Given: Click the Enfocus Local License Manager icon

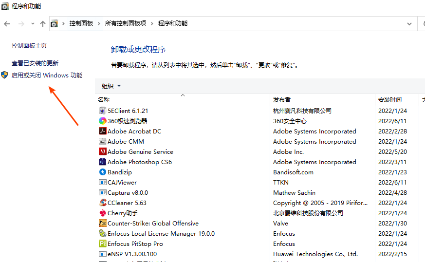Looking at the screenshot, I should point(102,233).
